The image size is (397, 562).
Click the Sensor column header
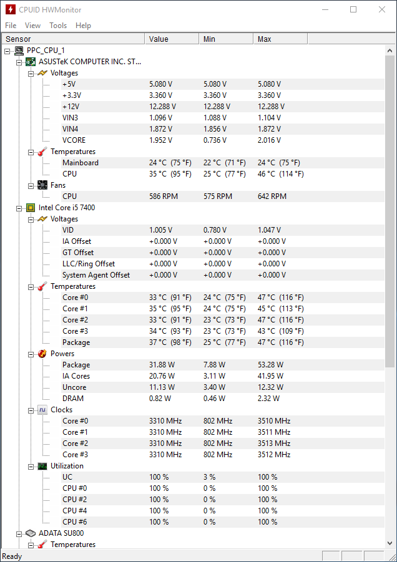tap(73, 39)
